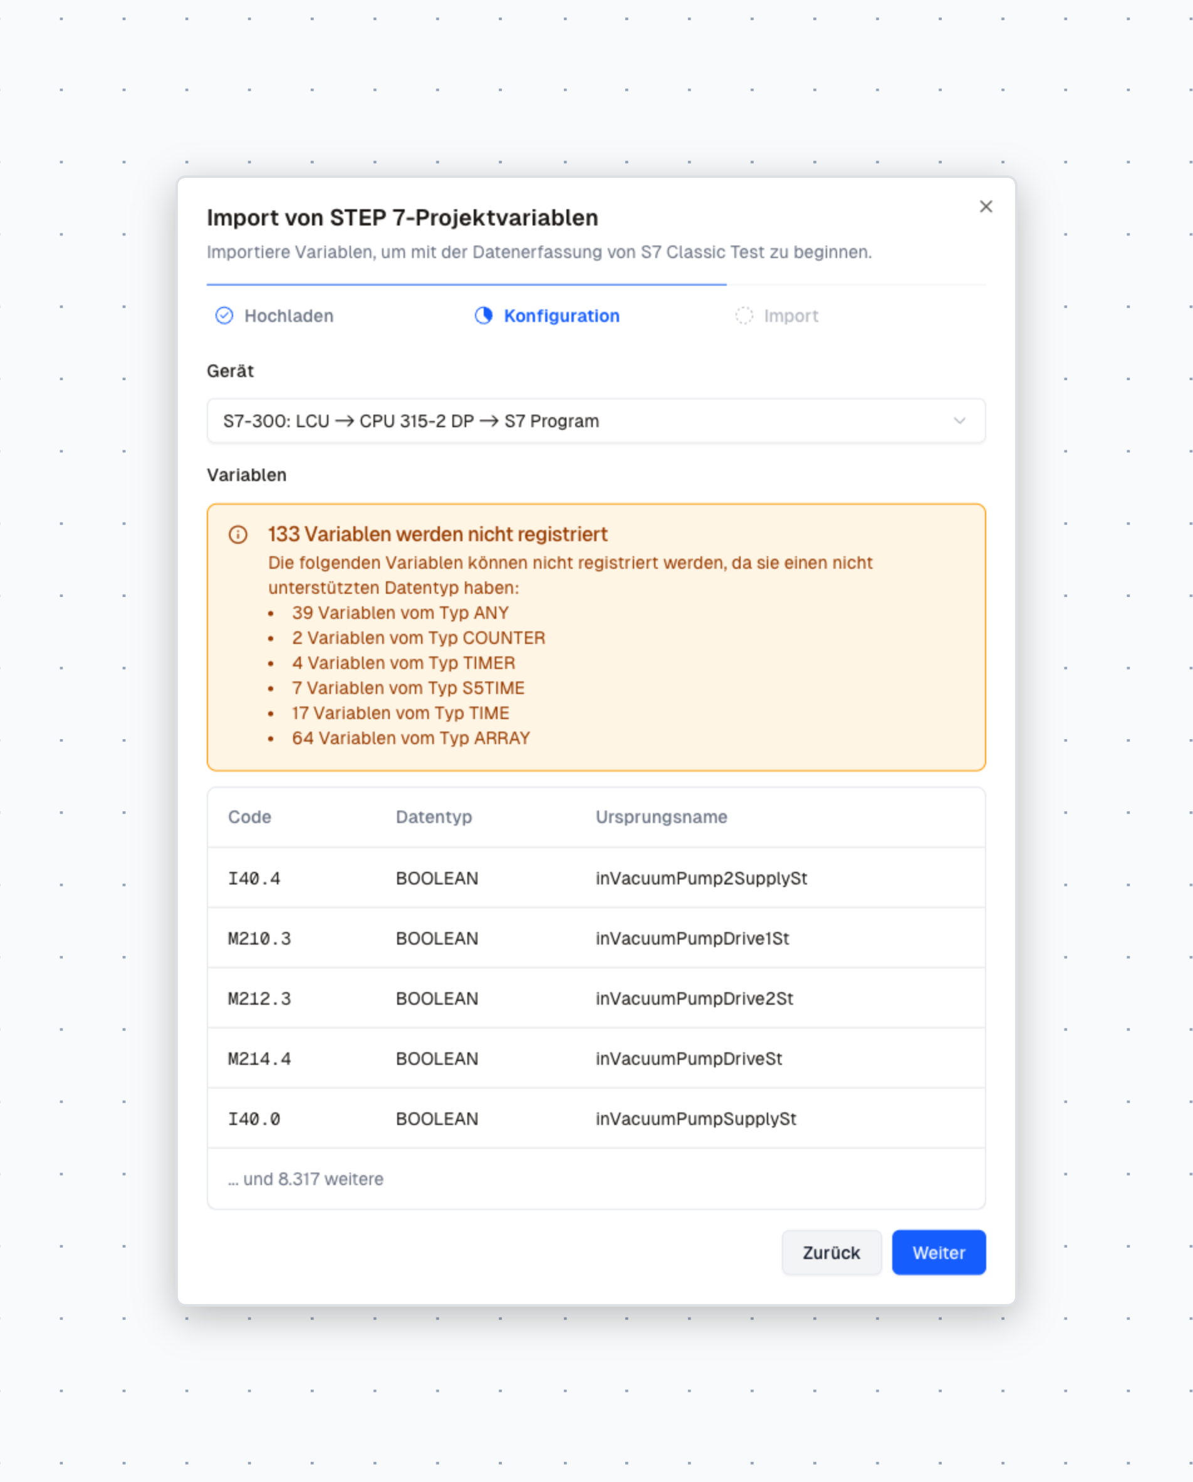This screenshot has height=1482, width=1193.
Task: Click inVacuumPumpDriveSt name
Action: pos(689,1059)
